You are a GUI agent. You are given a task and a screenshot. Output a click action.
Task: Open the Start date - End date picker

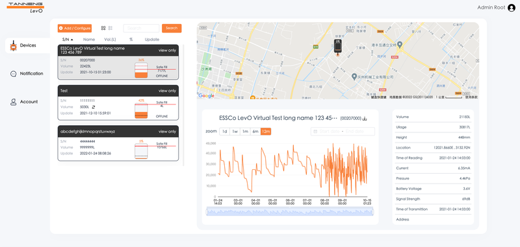point(343,131)
